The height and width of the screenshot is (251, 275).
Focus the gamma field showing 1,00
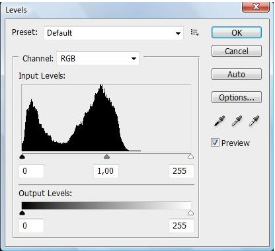point(106,171)
